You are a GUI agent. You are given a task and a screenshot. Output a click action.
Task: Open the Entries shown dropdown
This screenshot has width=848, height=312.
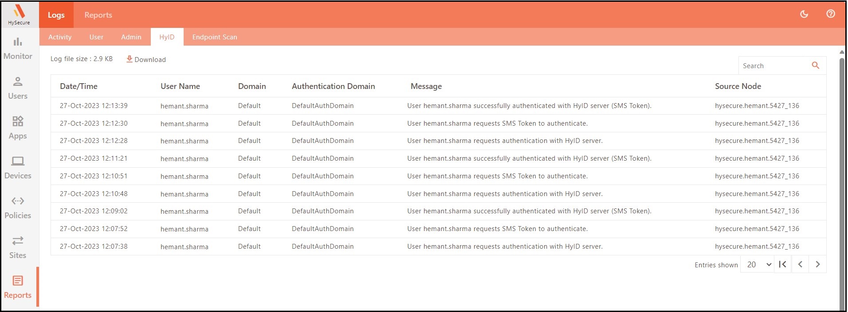[758, 264]
